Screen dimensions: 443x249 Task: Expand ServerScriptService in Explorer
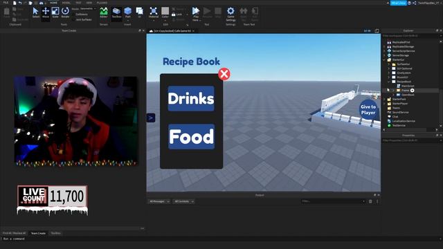pos(384,51)
